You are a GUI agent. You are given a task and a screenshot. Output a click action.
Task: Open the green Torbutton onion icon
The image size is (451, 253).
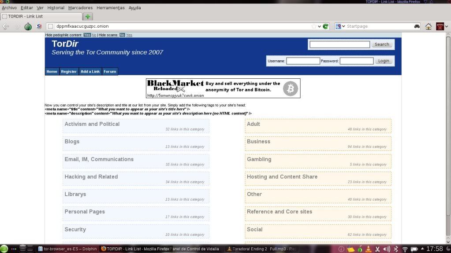click(x=28, y=26)
